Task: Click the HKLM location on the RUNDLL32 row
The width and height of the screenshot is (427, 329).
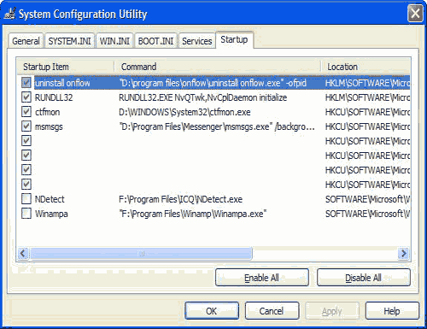Action: pos(367,97)
